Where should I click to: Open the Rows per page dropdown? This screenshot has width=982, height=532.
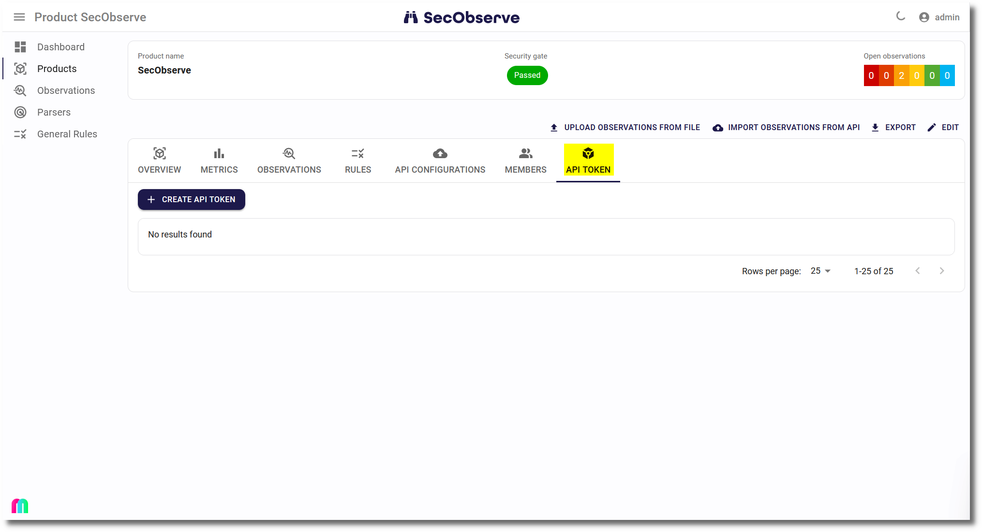[820, 271]
